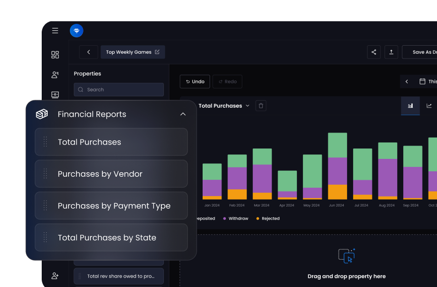The width and height of the screenshot is (437, 287).
Task: Collapse the Financial Reports section
Action: click(183, 114)
